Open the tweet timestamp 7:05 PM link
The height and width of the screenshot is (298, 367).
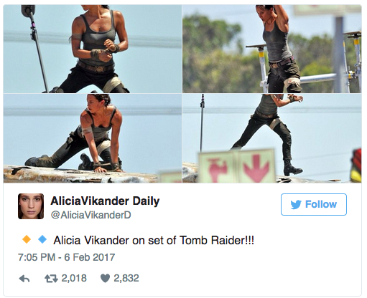[37, 257]
